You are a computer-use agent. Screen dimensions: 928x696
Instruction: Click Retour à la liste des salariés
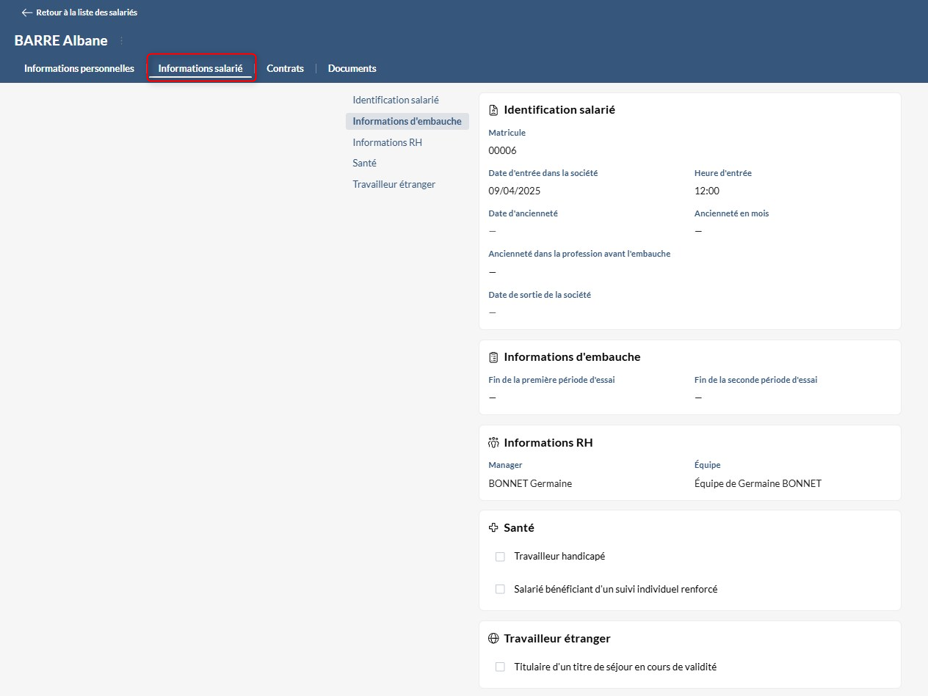(x=86, y=12)
